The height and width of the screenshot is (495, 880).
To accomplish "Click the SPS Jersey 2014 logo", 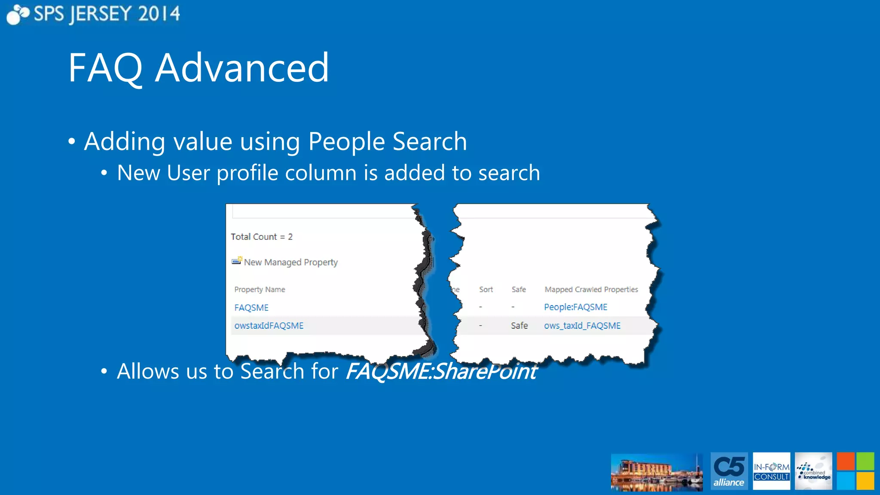I will pos(93,14).
